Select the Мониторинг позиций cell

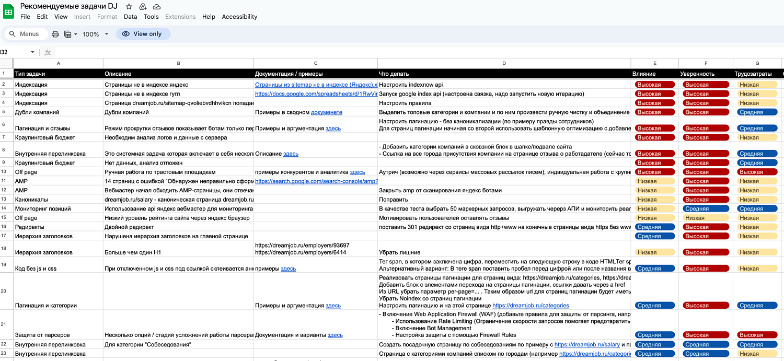[x=58, y=209]
